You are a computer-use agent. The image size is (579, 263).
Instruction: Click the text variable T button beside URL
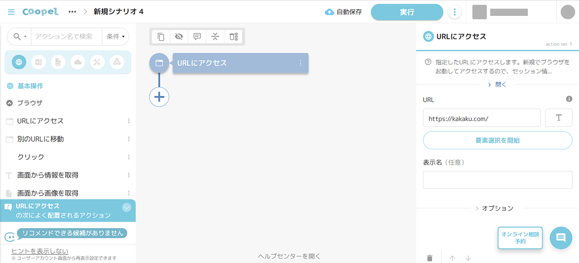point(558,118)
